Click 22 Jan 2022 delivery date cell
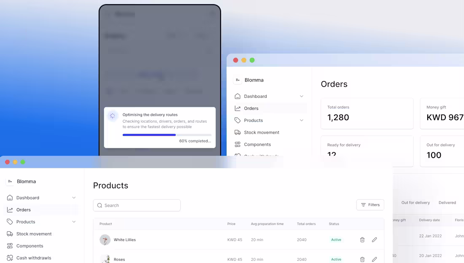The image size is (464, 263). (x=430, y=236)
